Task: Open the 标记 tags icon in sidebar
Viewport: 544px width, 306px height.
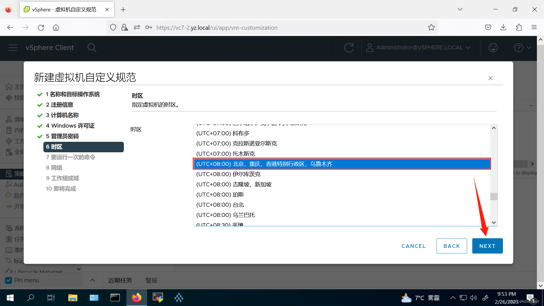Action: coord(8,261)
